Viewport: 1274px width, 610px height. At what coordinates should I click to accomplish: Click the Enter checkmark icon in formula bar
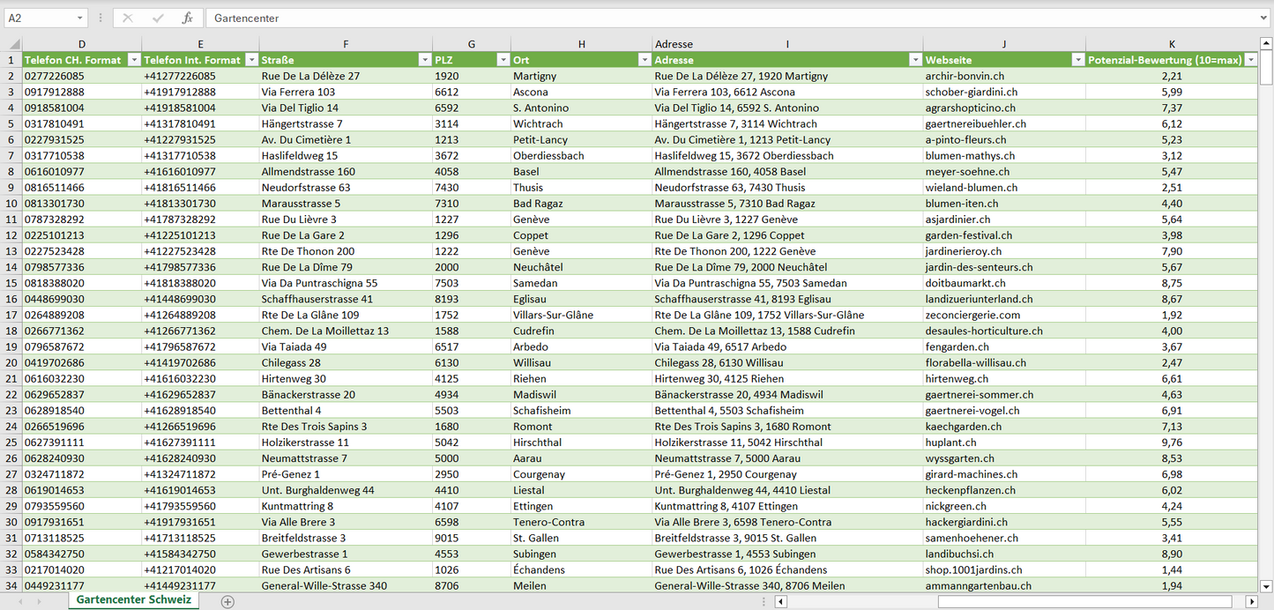pos(158,18)
